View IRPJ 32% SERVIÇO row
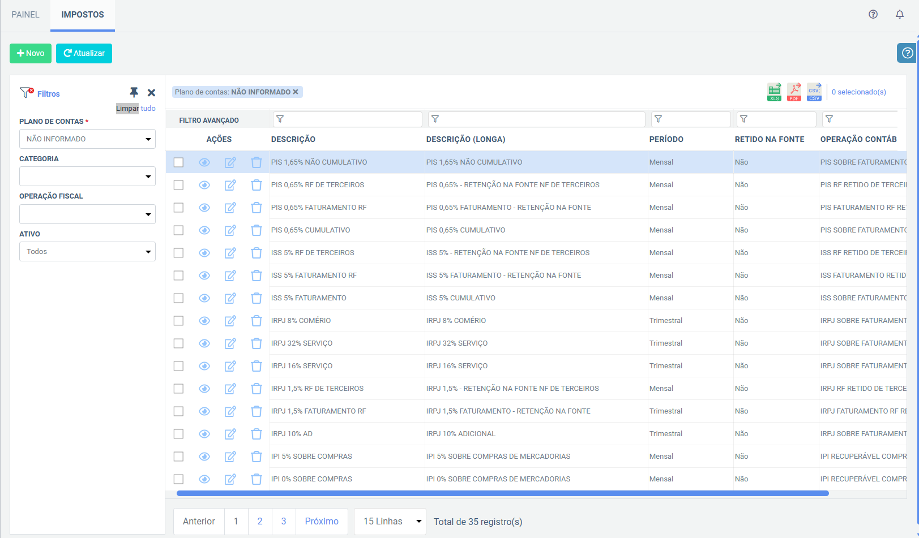The width and height of the screenshot is (919, 538). point(204,343)
